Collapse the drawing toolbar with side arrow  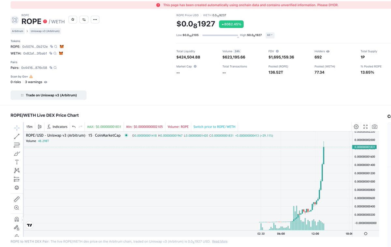pyautogui.click(x=22, y=220)
